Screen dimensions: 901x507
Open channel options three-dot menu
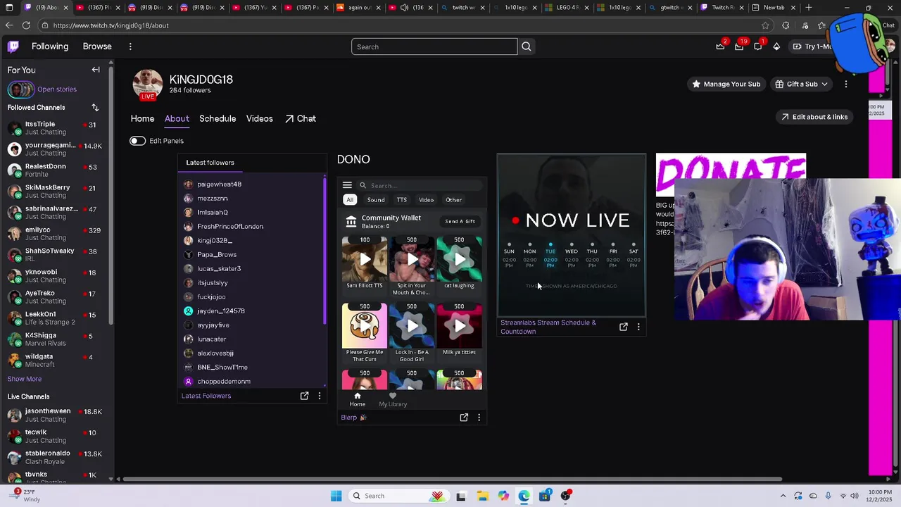pos(846,84)
